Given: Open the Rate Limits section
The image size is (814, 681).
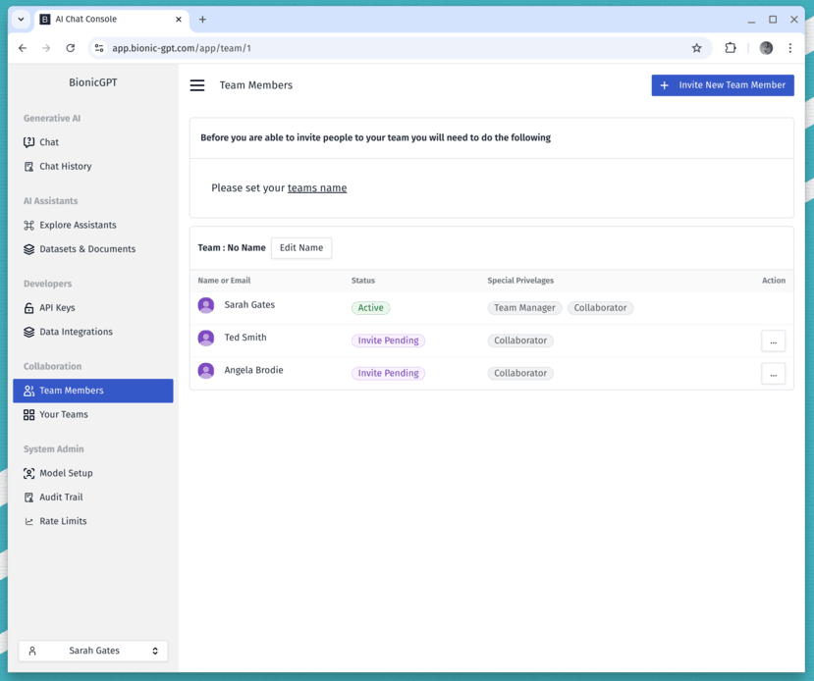Looking at the screenshot, I should coord(31,521).
